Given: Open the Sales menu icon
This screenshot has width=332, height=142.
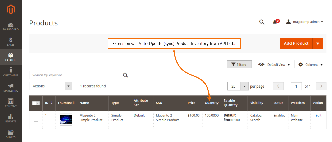Looking at the screenshot, I should 11,40.
